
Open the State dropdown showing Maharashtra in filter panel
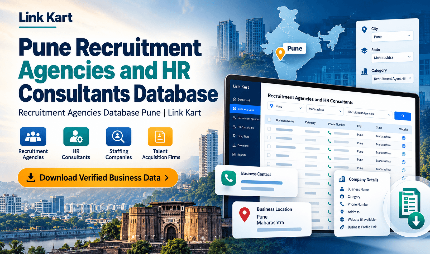pos(392,57)
